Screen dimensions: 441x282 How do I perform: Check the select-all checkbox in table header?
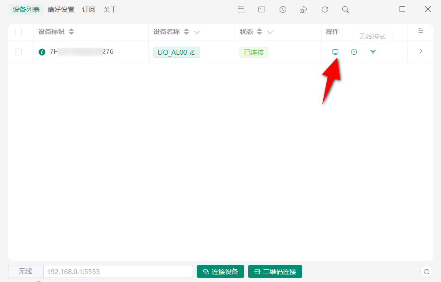[x=19, y=32]
